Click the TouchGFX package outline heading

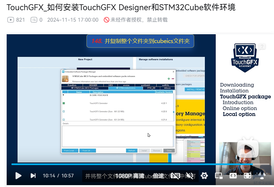[x=245, y=97]
